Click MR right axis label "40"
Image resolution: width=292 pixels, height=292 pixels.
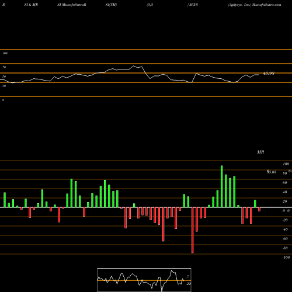(285, 192)
